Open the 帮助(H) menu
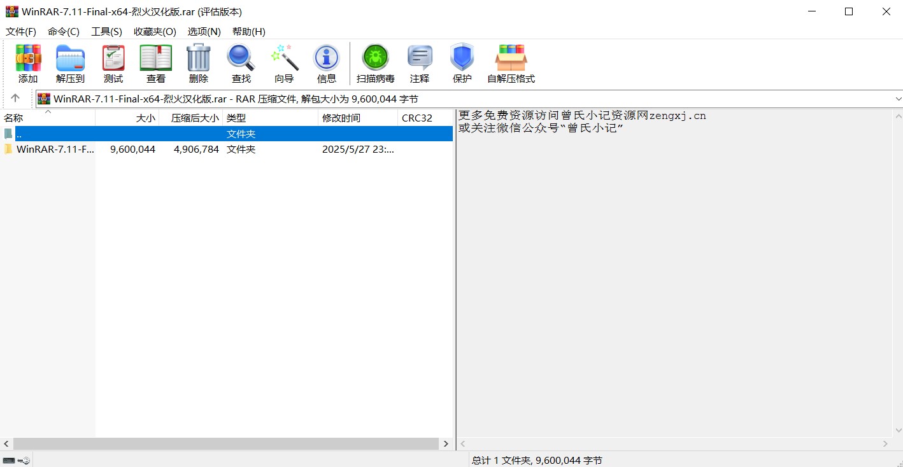Image resolution: width=903 pixels, height=467 pixels. [248, 31]
